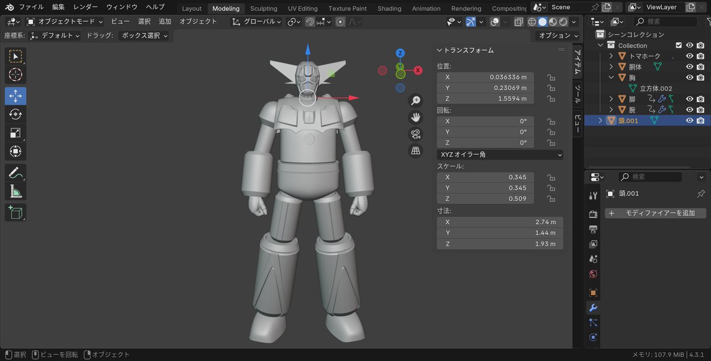Click the viewport zoom magnifier icon
Screen dimensions: 711x361
(x=416, y=101)
